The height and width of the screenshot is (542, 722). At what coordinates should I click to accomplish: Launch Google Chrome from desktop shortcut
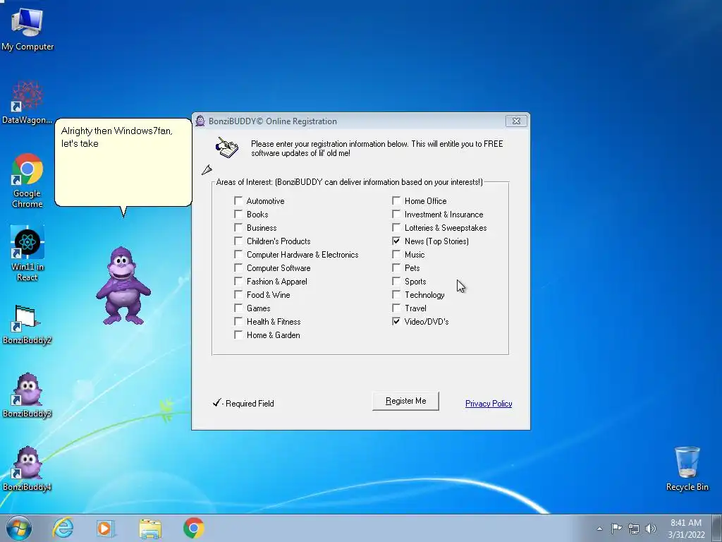[27, 181]
